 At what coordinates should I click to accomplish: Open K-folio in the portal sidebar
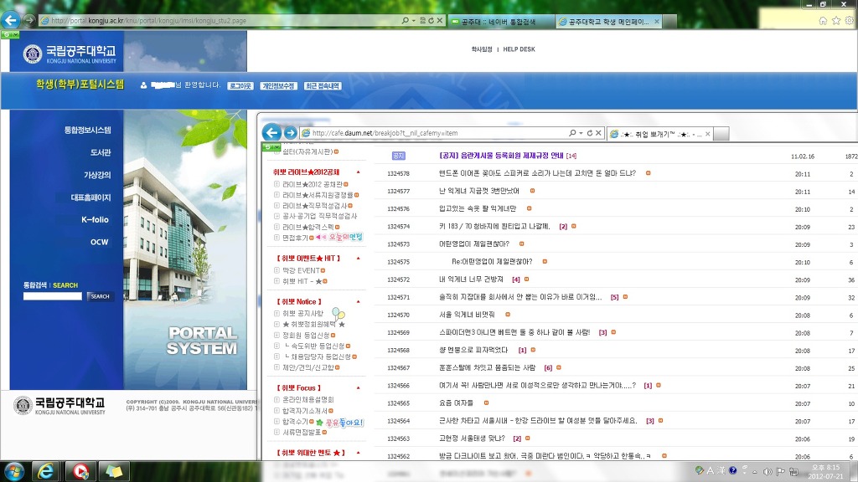pyautogui.click(x=96, y=220)
